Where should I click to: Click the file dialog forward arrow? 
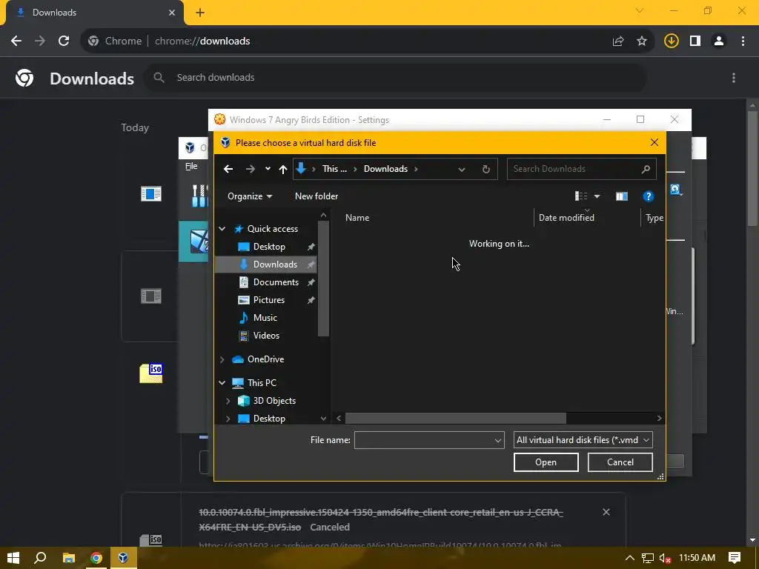(251, 169)
